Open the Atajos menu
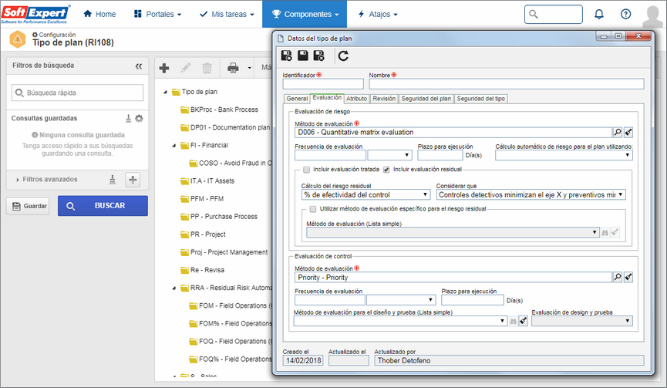667x388 pixels. click(378, 14)
